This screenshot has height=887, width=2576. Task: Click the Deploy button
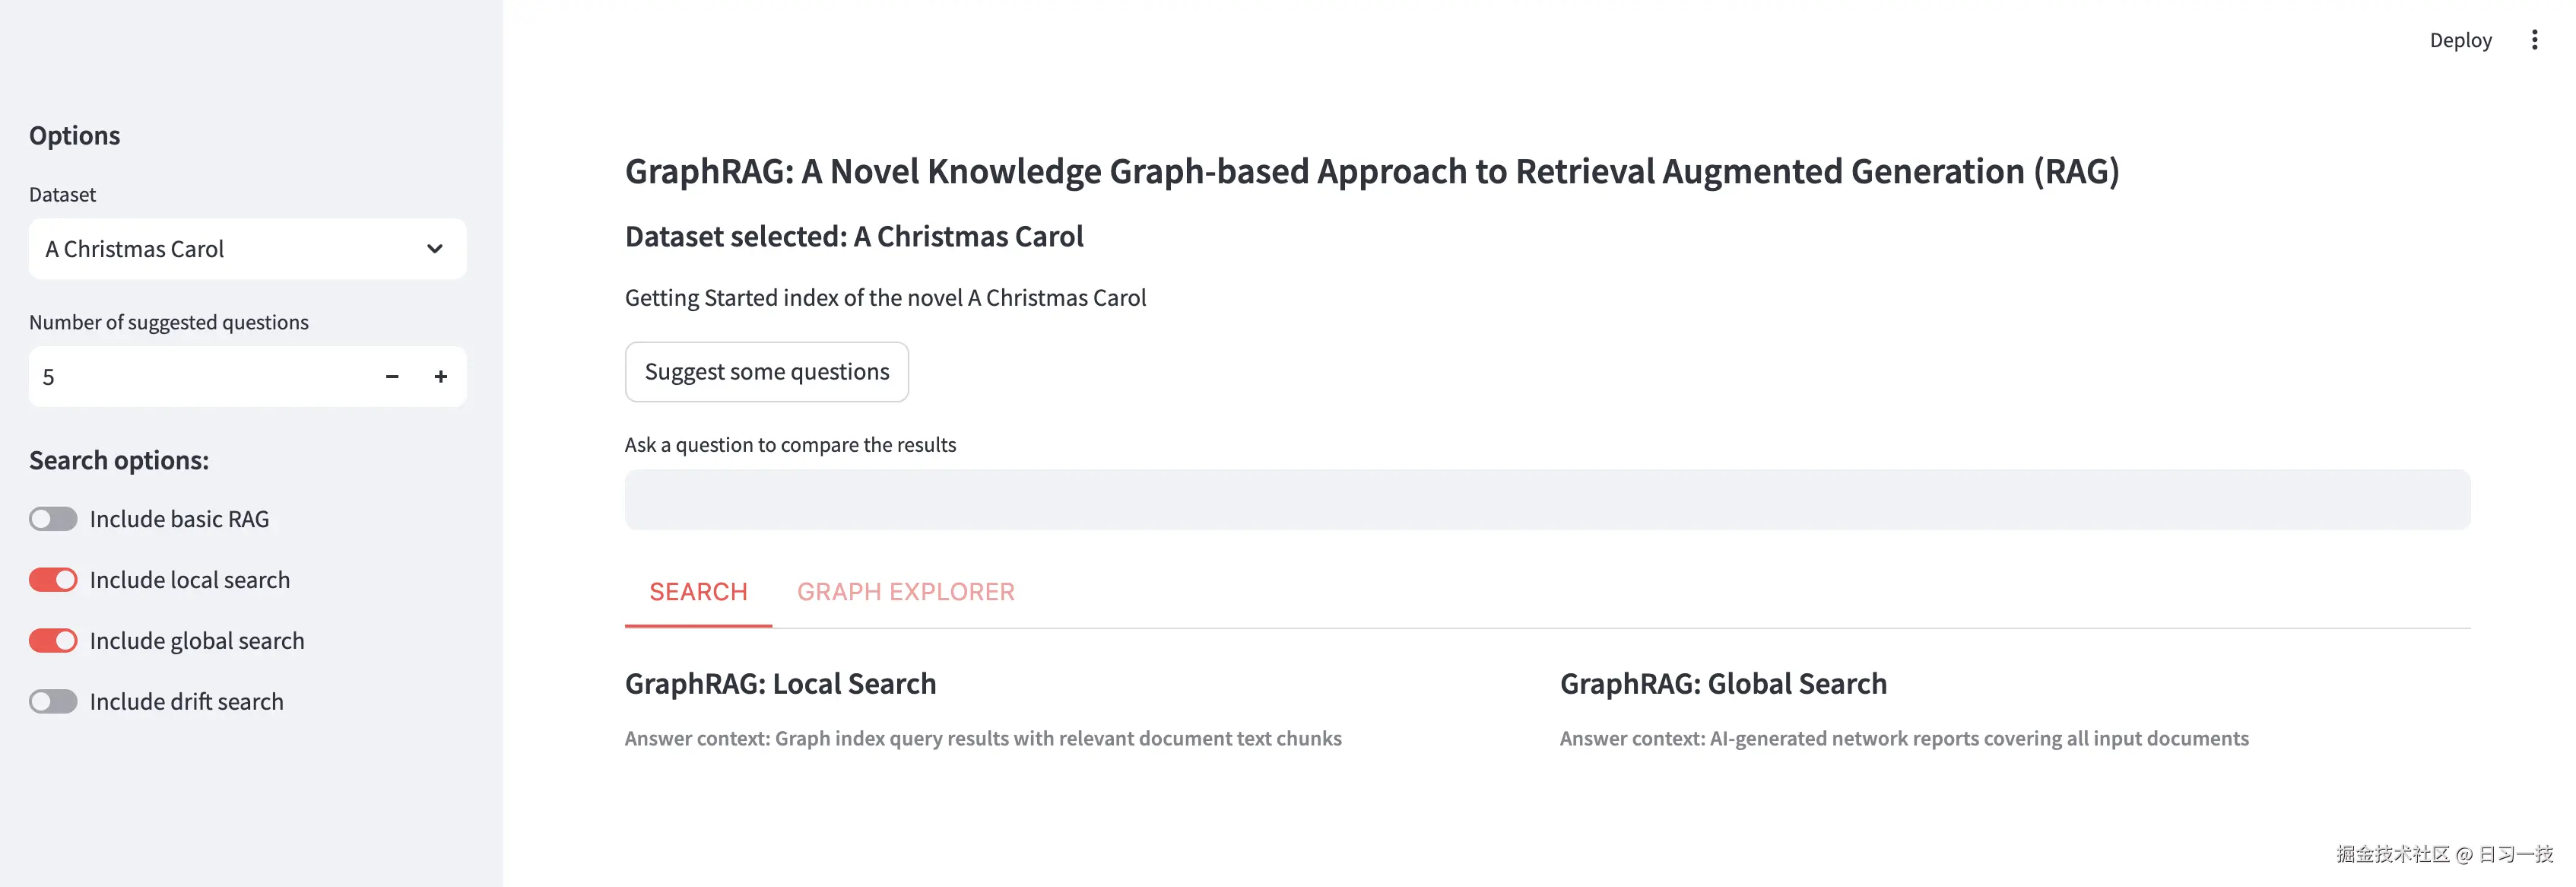(2460, 39)
